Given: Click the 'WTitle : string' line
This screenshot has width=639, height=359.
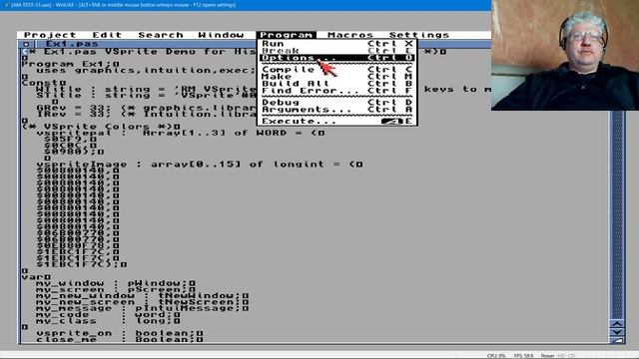Looking at the screenshot, I should pyautogui.click(x=146, y=89).
